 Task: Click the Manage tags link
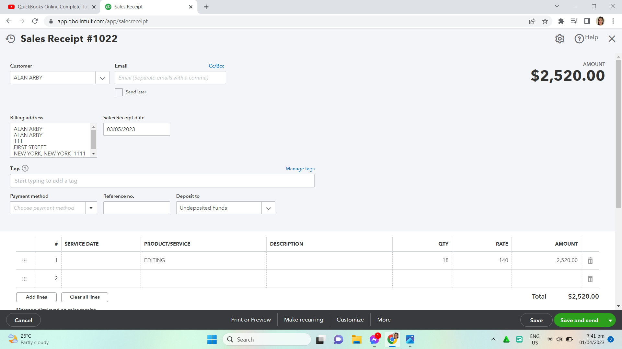pyautogui.click(x=300, y=169)
